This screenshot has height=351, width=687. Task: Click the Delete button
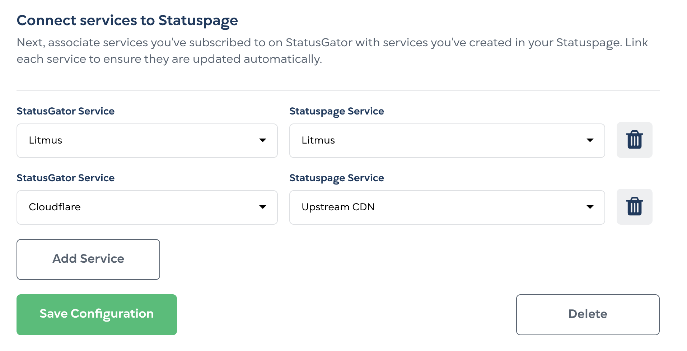588,314
